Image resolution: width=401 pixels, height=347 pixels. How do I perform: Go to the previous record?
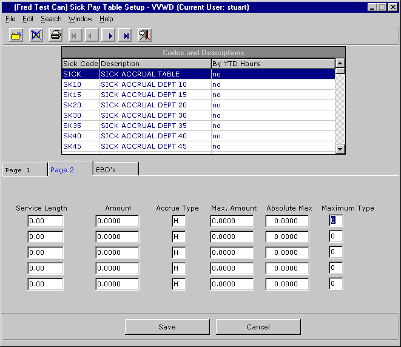pyautogui.click(x=92, y=36)
